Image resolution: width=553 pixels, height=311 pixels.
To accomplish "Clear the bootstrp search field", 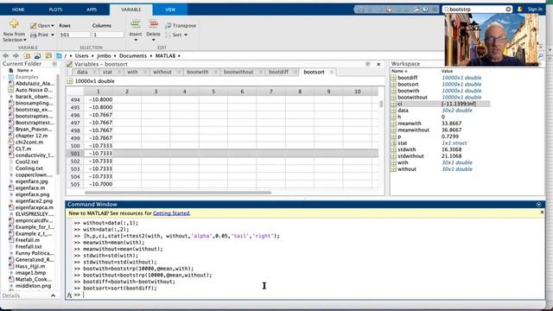I will 508,10.
